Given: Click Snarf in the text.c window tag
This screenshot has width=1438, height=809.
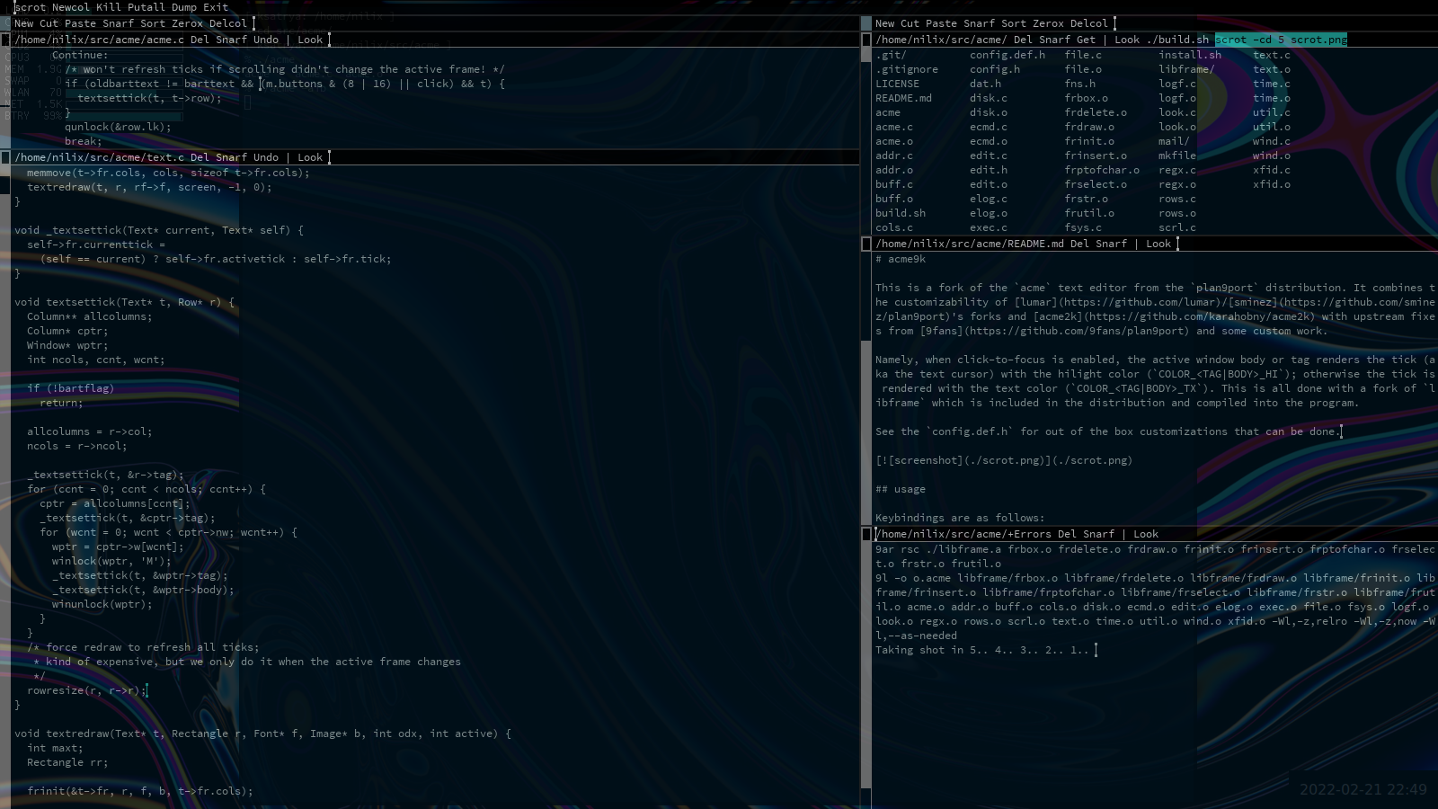Looking at the screenshot, I should tap(231, 157).
